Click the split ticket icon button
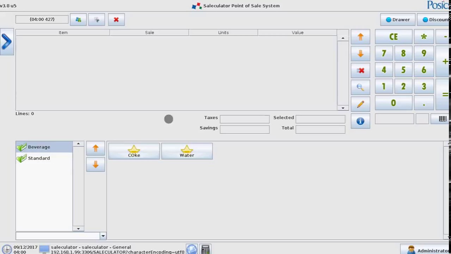This screenshot has width=451, height=254. (x=97, y=20)
